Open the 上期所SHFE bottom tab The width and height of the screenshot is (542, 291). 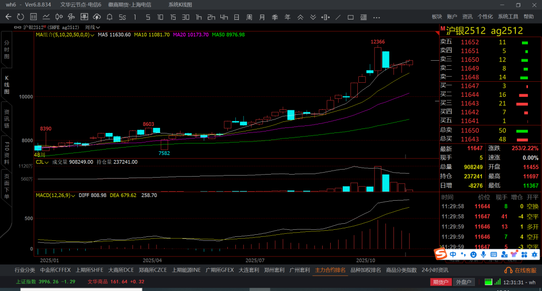point(89,270)
